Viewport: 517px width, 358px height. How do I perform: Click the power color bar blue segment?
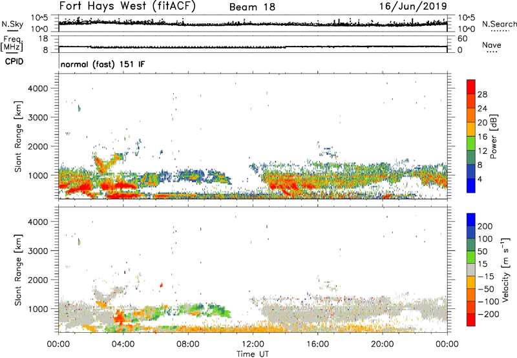click(471, 185)
